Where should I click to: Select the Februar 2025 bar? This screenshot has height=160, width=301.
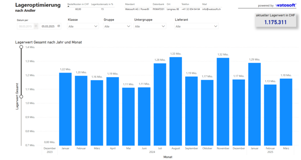[x=271, y=115]
